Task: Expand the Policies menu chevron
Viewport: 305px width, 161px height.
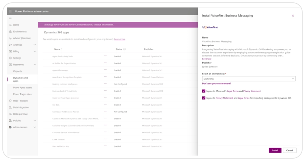Action: click(35, 121)
